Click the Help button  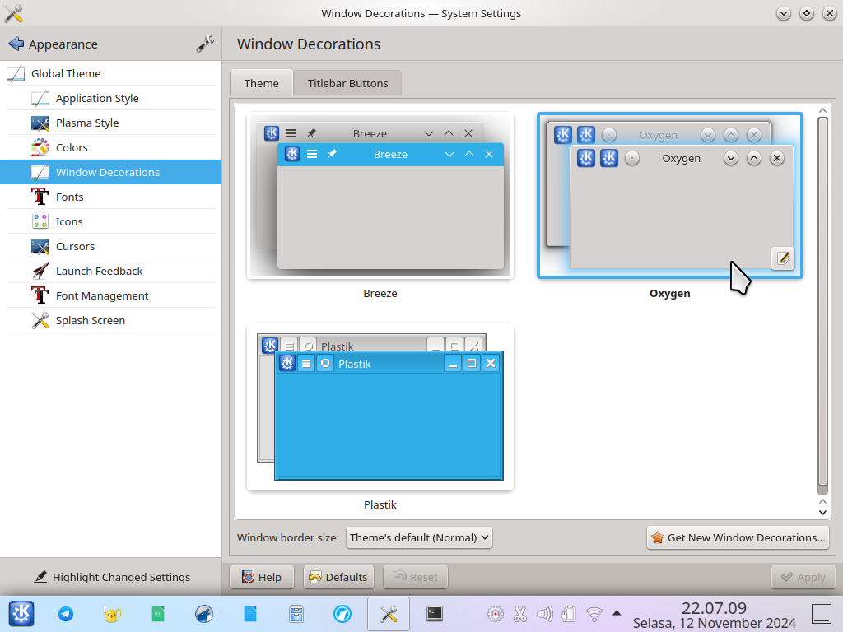click(262, 577)
